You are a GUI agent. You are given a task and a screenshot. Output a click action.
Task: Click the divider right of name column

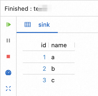(x=75, y=45)
